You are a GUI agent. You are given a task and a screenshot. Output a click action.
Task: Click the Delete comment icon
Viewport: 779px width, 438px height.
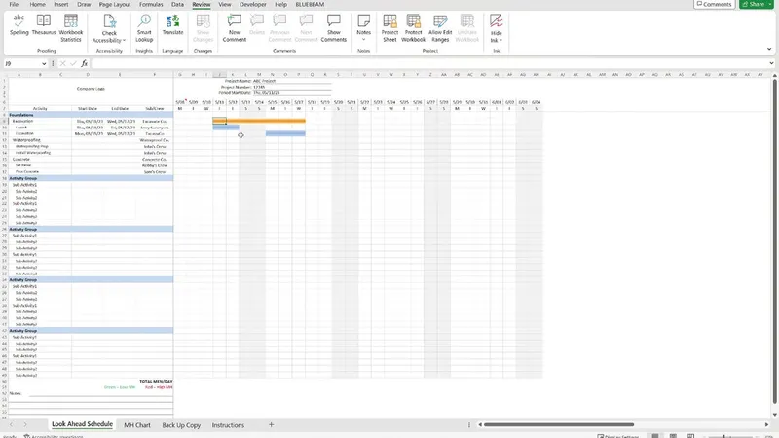point(257,20)
